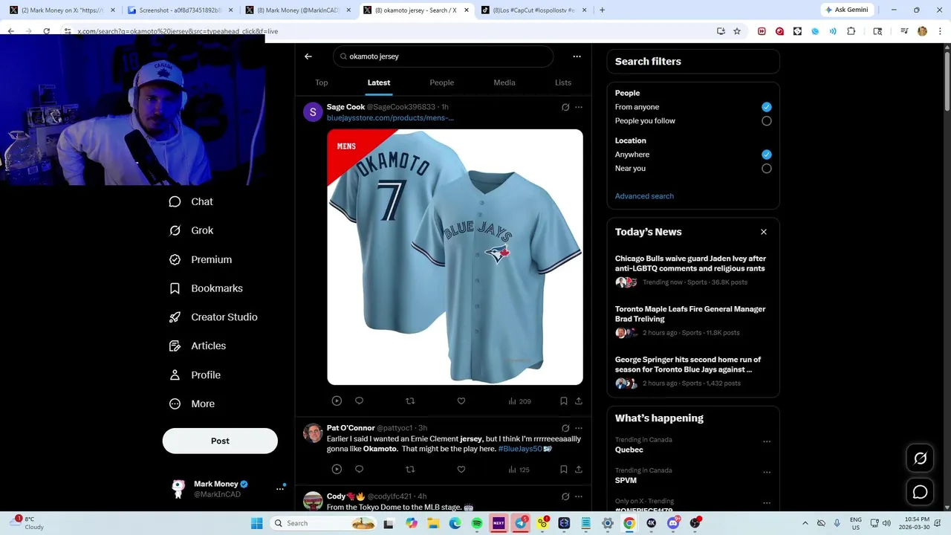Click the Post button

coord(220,441)
